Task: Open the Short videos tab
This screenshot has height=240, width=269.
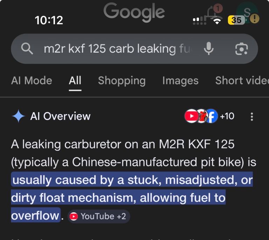Action: pos(241,80)
